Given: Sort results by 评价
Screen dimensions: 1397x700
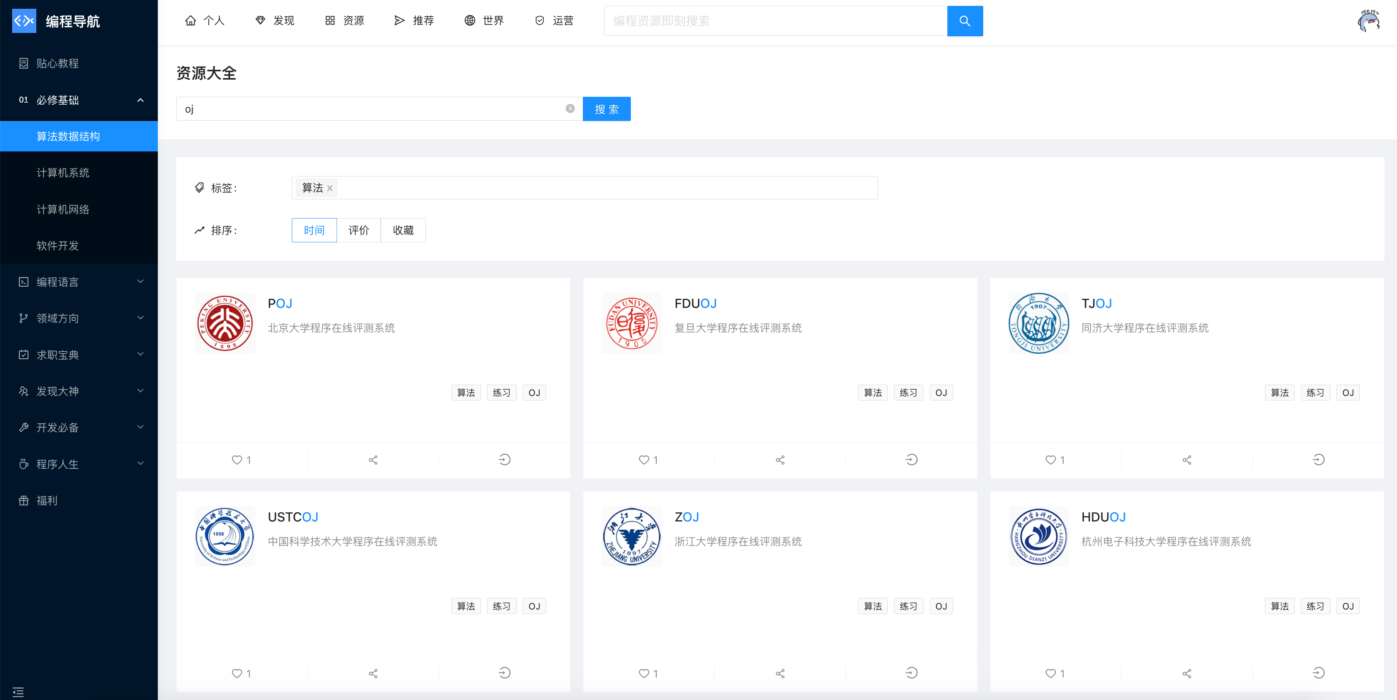Looking at the screenshot, I should coord(359,230).
